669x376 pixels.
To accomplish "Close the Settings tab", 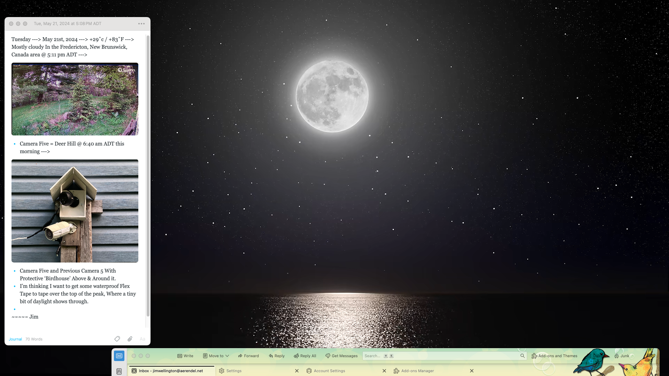I will (297, 371).
